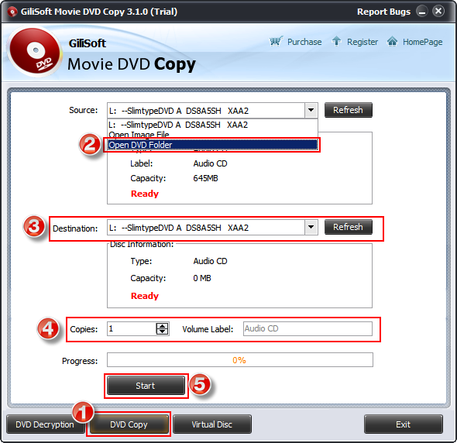Image resolution: width=457 pixels, height=443 pixels.
Task: Click the Copies number field
Action: [x=132, y=328]
